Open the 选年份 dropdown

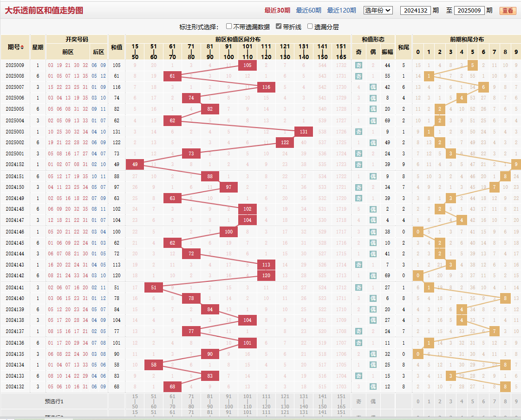378,10
